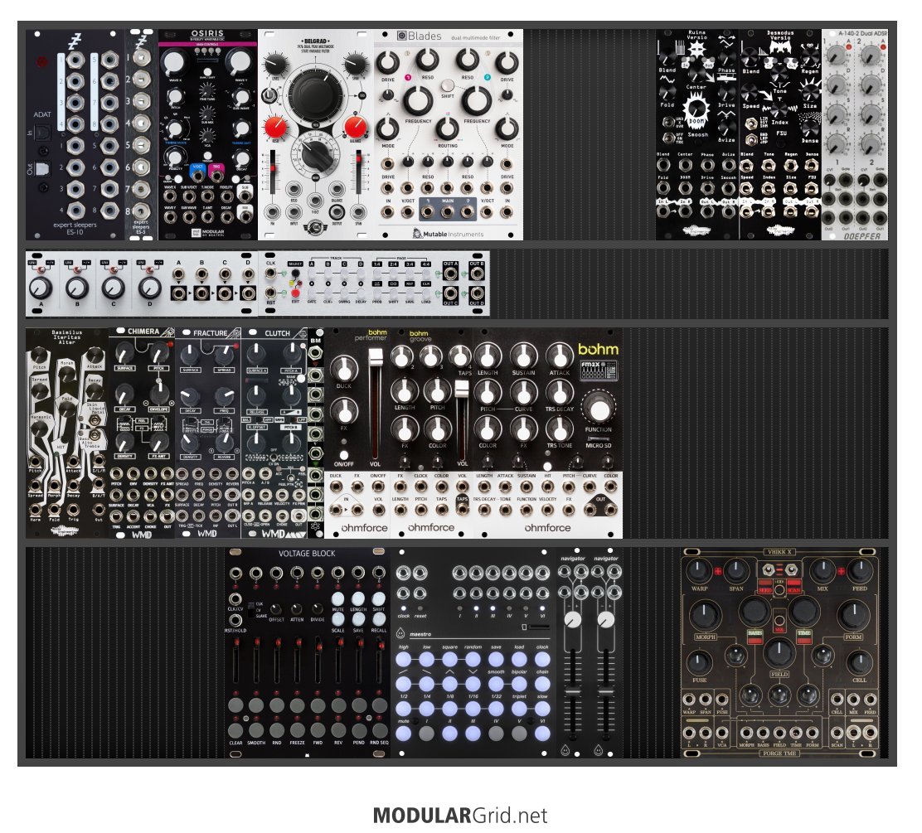Click the FIELD knob on VHIKK X
Image resolution: width=922 pixels, height=833 pixels.
pos(779,653)
